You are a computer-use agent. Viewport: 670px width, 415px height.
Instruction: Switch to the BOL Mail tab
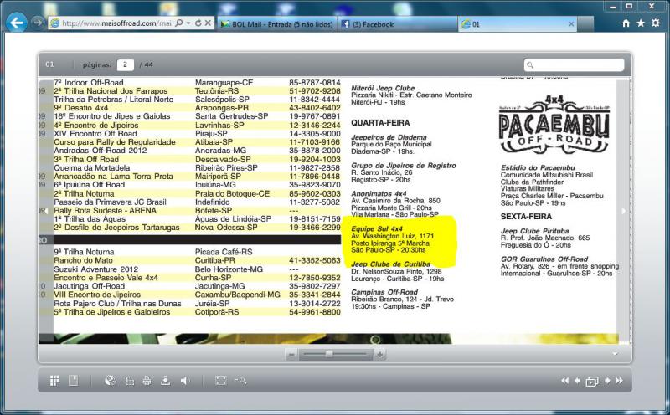pos(277,24)
